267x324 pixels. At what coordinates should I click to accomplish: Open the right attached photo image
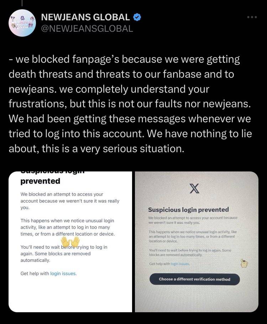coord(197,242)
